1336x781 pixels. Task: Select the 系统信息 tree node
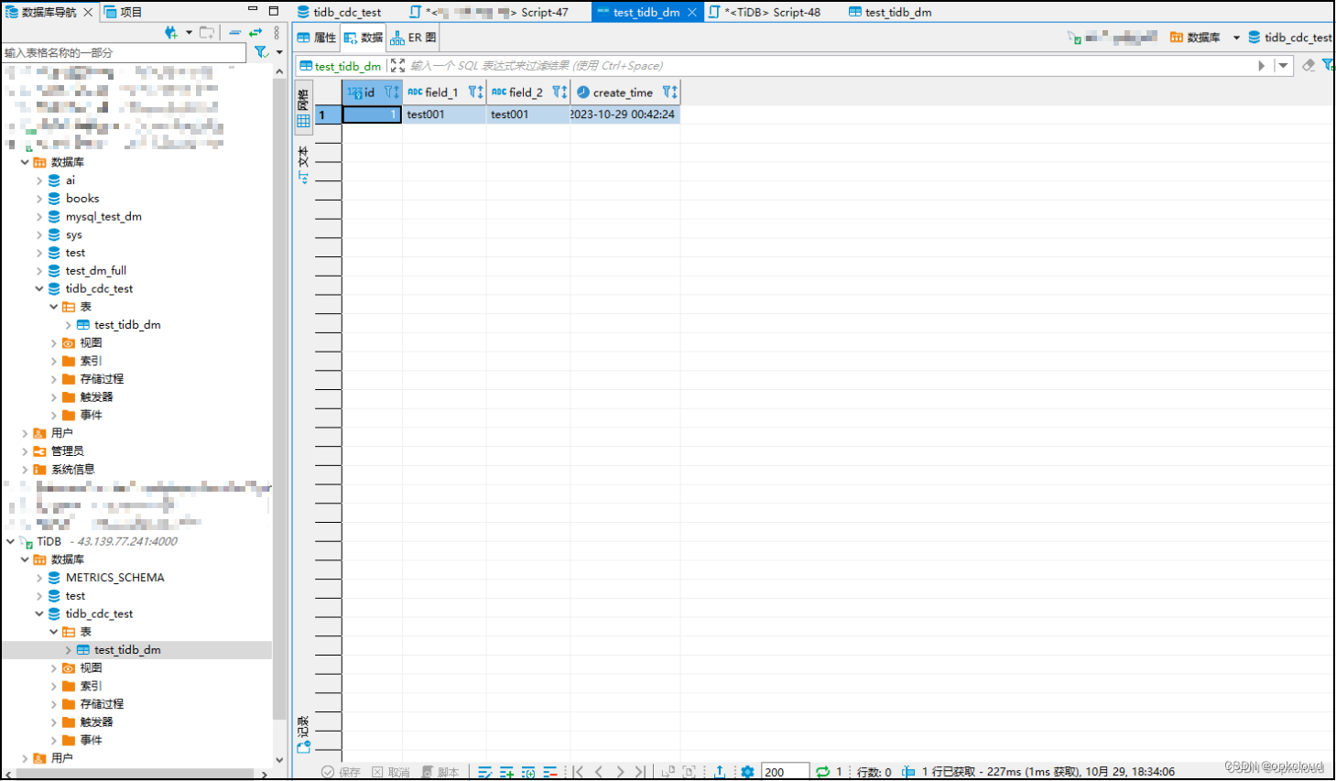(72, 470)
